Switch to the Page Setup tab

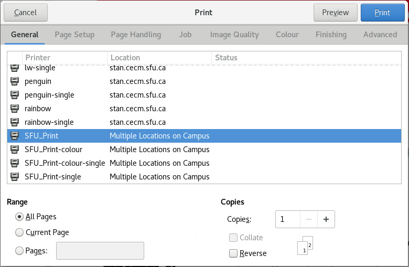(74, 35)
